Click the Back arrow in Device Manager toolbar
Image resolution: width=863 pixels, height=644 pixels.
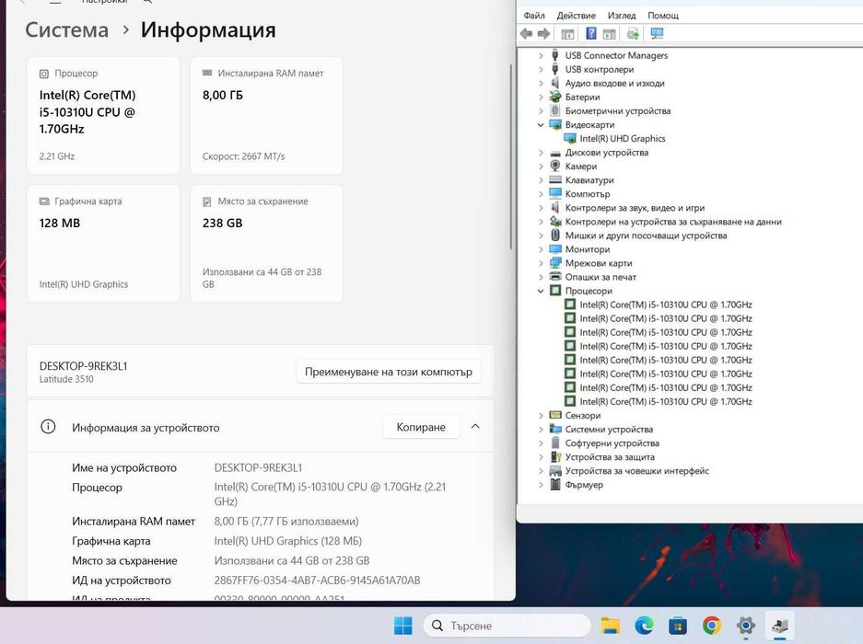point(526,33)
